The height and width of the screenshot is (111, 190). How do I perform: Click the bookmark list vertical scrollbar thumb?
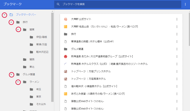pyautogui.click(x=189, y=29)
